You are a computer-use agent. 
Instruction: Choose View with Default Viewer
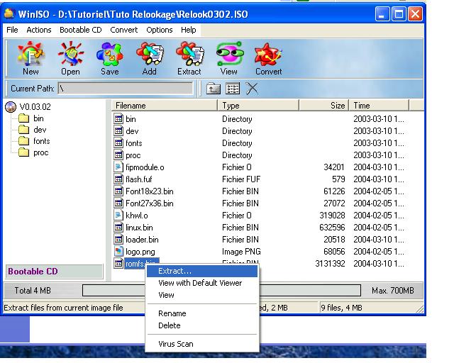(x=202, y=283)
